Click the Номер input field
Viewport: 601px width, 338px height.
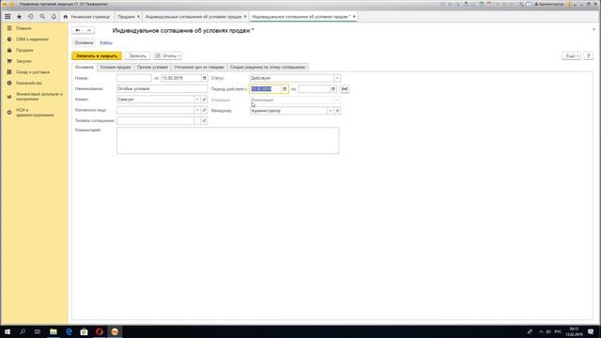click(133, 78)
